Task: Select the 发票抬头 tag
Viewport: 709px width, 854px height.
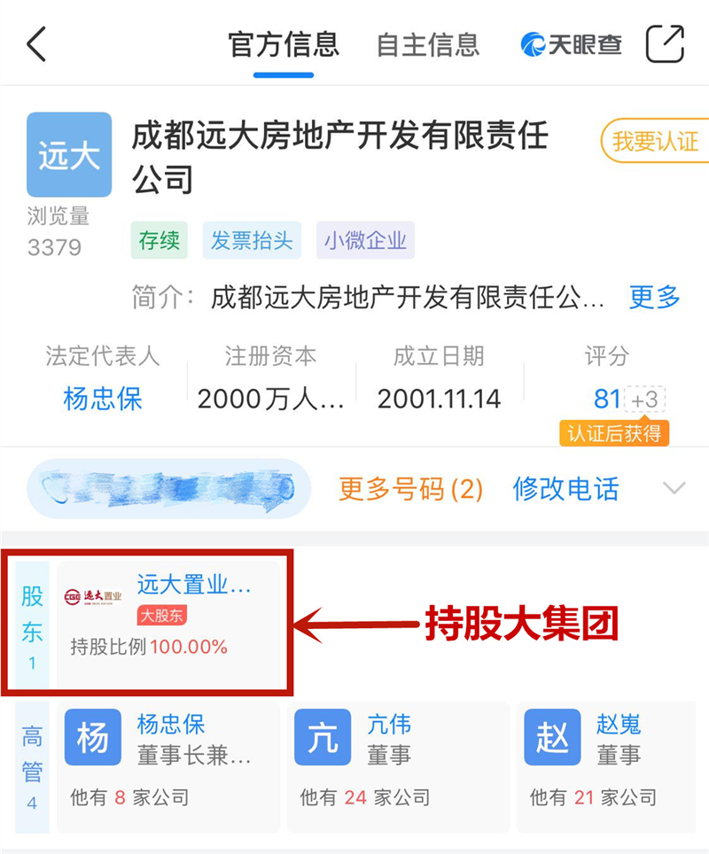Action: pos(252,240)
